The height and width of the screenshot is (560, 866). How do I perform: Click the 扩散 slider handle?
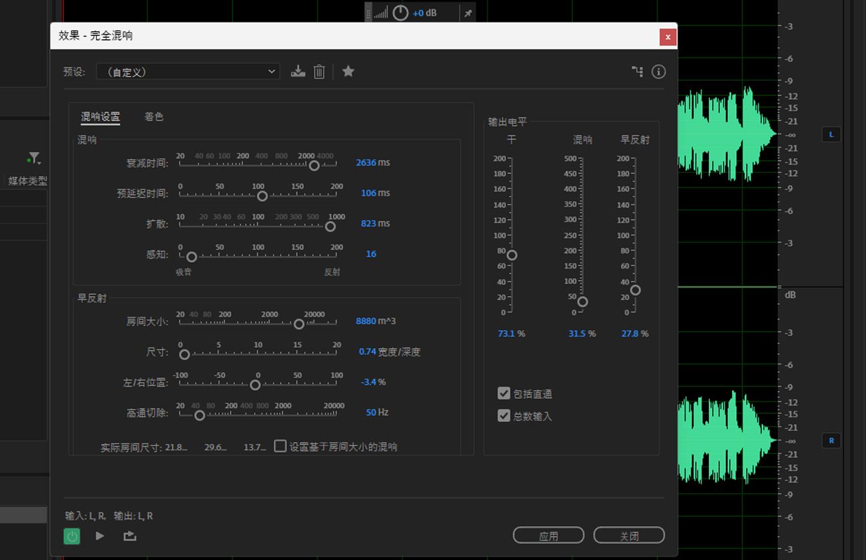coord(330,227)
